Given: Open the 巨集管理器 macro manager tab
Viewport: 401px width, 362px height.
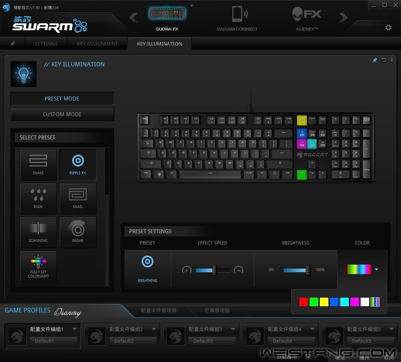Looking at the screenshot, I should point(217,310).
